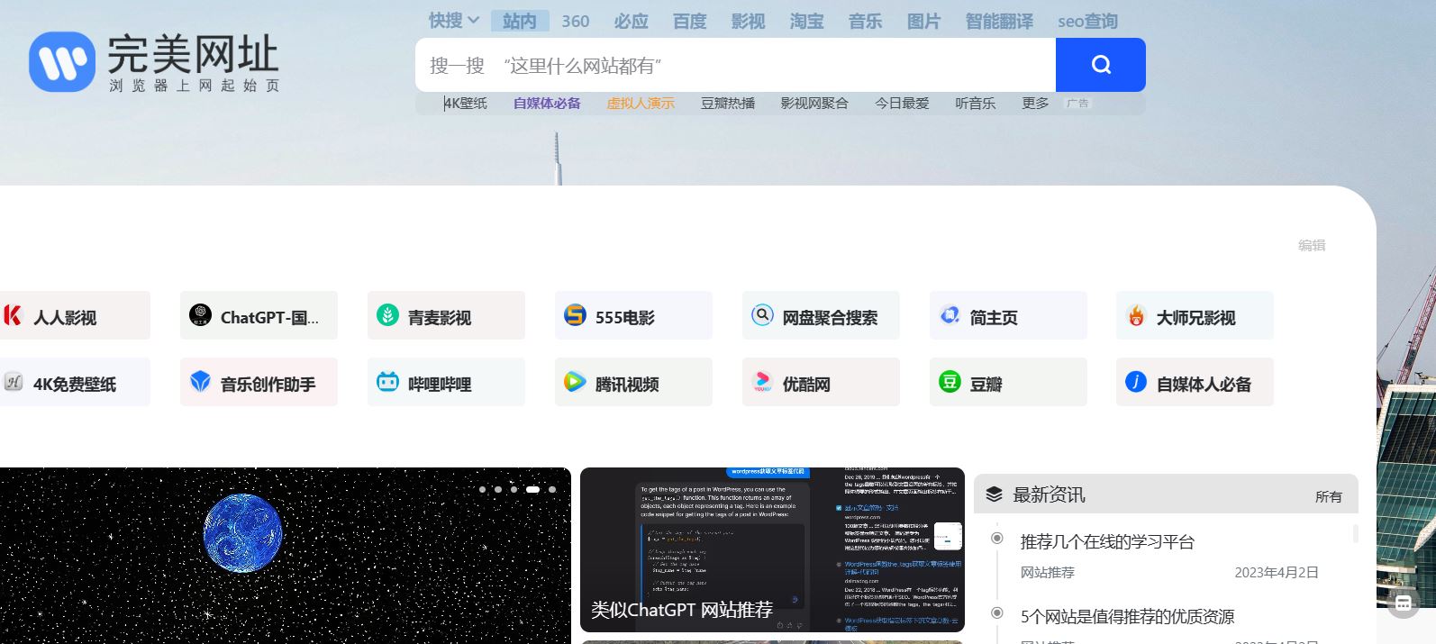Open the 4K免费壁纸 shortcut icon
1436x644 pixels.
pyautogui.click(x=13, y=382)
